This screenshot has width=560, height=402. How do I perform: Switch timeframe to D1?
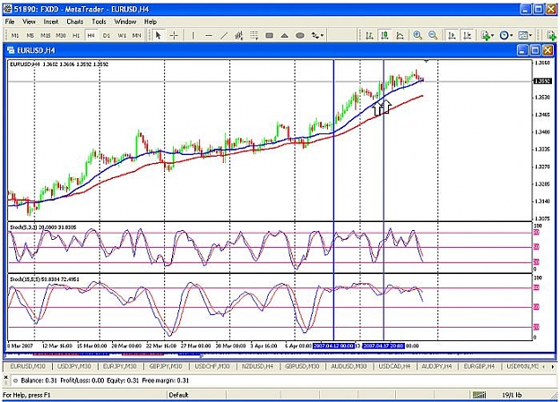(107, 35)
